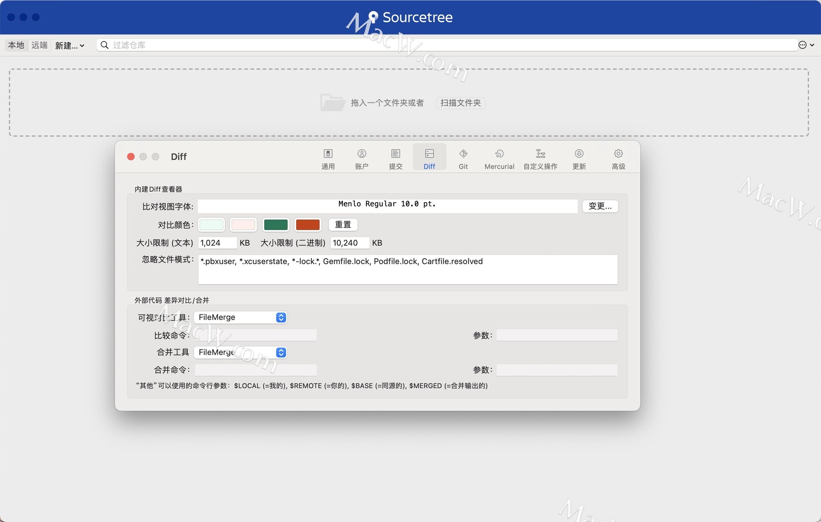Viewport: 821px width, 522px height.
Task: Edit the binary size limit field 10,240
Action: click(x=350, y=243)
